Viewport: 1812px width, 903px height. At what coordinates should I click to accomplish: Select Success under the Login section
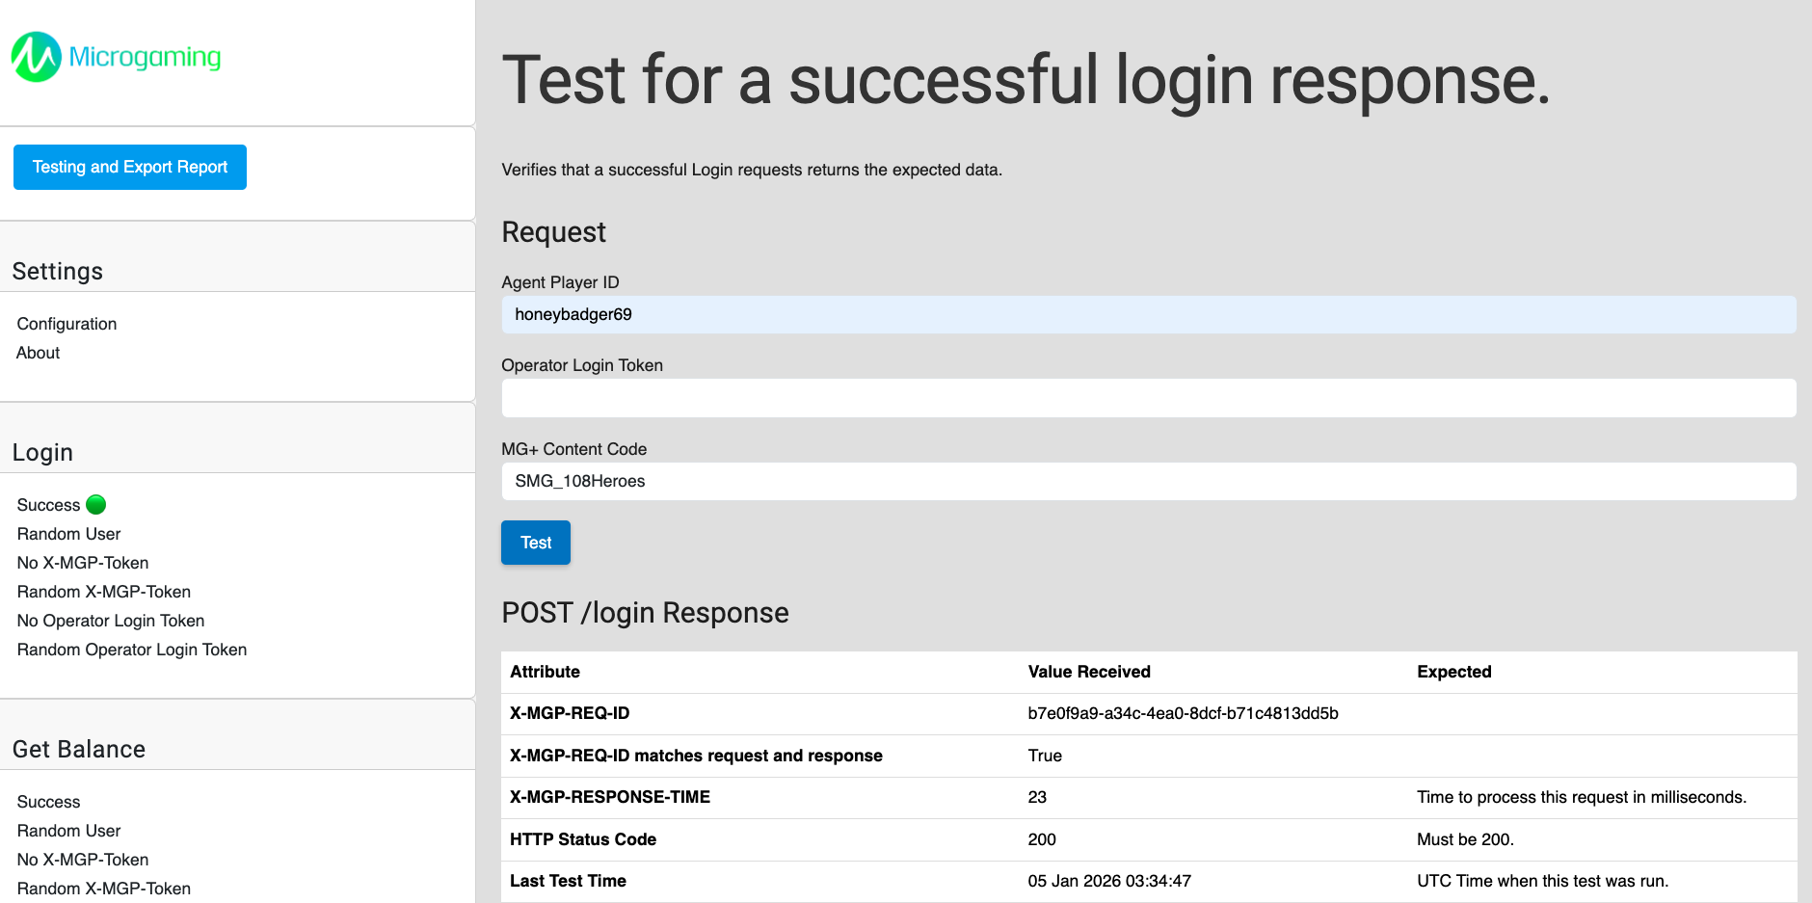[x=46, y=504]
